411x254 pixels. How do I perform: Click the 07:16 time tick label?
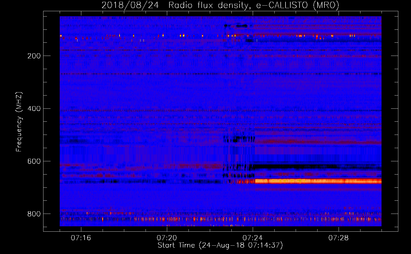(x=81, y=238)
